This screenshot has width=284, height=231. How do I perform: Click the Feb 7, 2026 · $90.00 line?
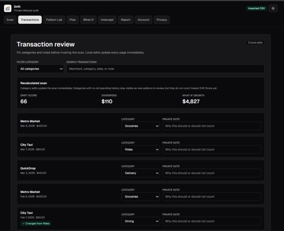click(x=32, y=217)
